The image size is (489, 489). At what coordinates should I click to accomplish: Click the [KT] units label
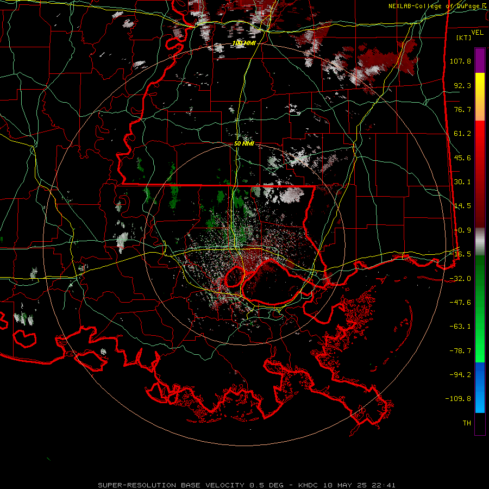[x=464, y=37]
